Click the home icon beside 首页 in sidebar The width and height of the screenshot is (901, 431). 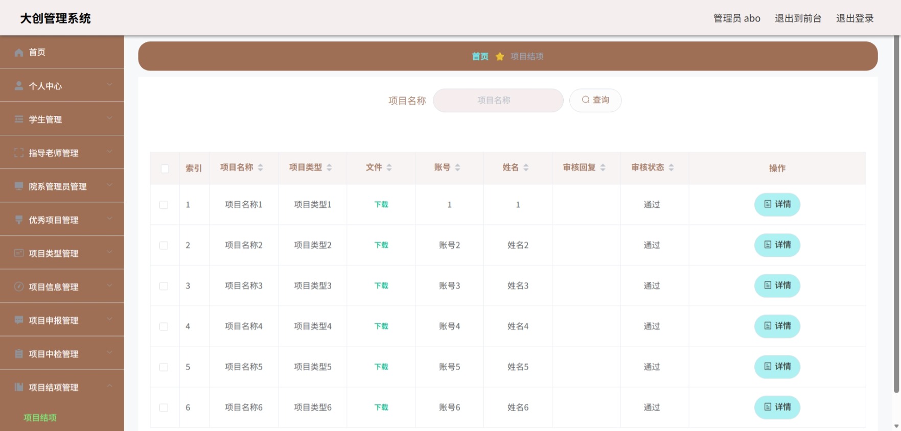click(x=19, y=52)
